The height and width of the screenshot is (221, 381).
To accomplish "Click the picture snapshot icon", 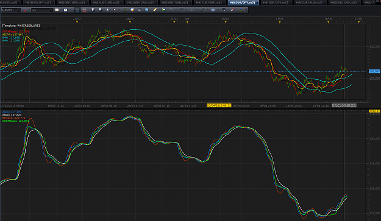I will pyautogui.click(x=163, y=10).
